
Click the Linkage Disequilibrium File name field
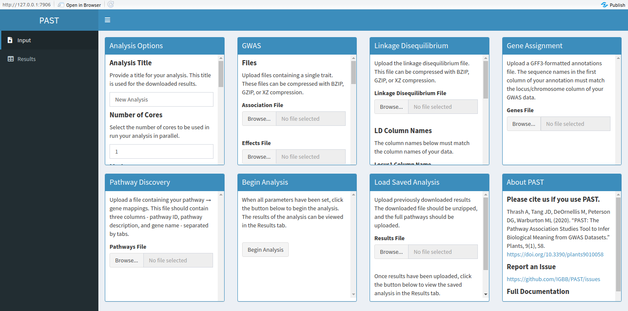(443, 107)
